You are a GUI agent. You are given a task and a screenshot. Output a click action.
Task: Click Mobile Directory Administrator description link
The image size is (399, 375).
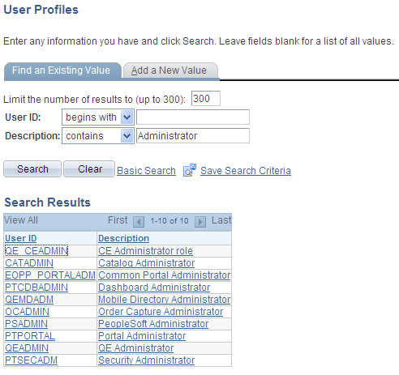pos(165,300)
